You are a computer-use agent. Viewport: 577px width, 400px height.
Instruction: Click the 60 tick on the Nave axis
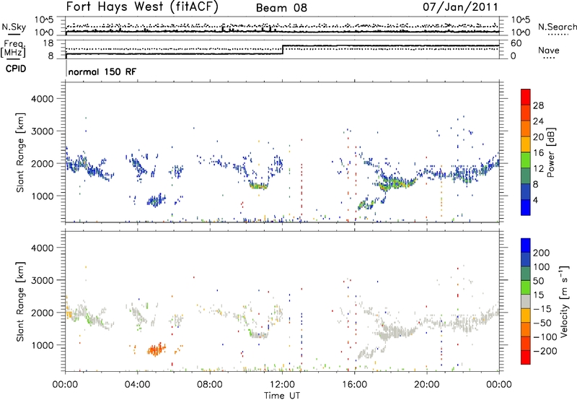516,43
